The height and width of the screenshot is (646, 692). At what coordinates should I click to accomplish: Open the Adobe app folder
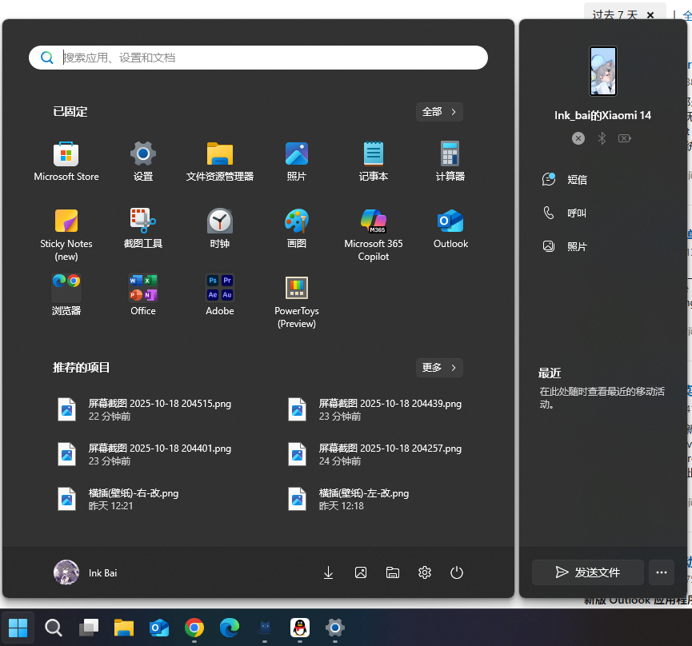click(220, 294)
